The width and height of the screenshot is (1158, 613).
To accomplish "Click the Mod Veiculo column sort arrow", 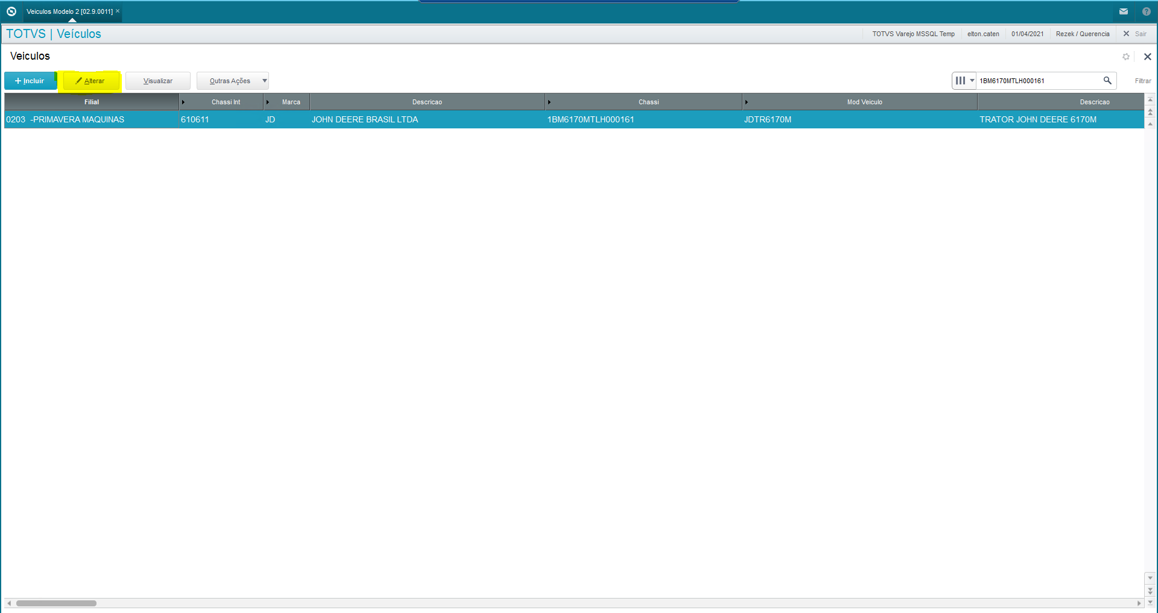I will coord(747,102).
